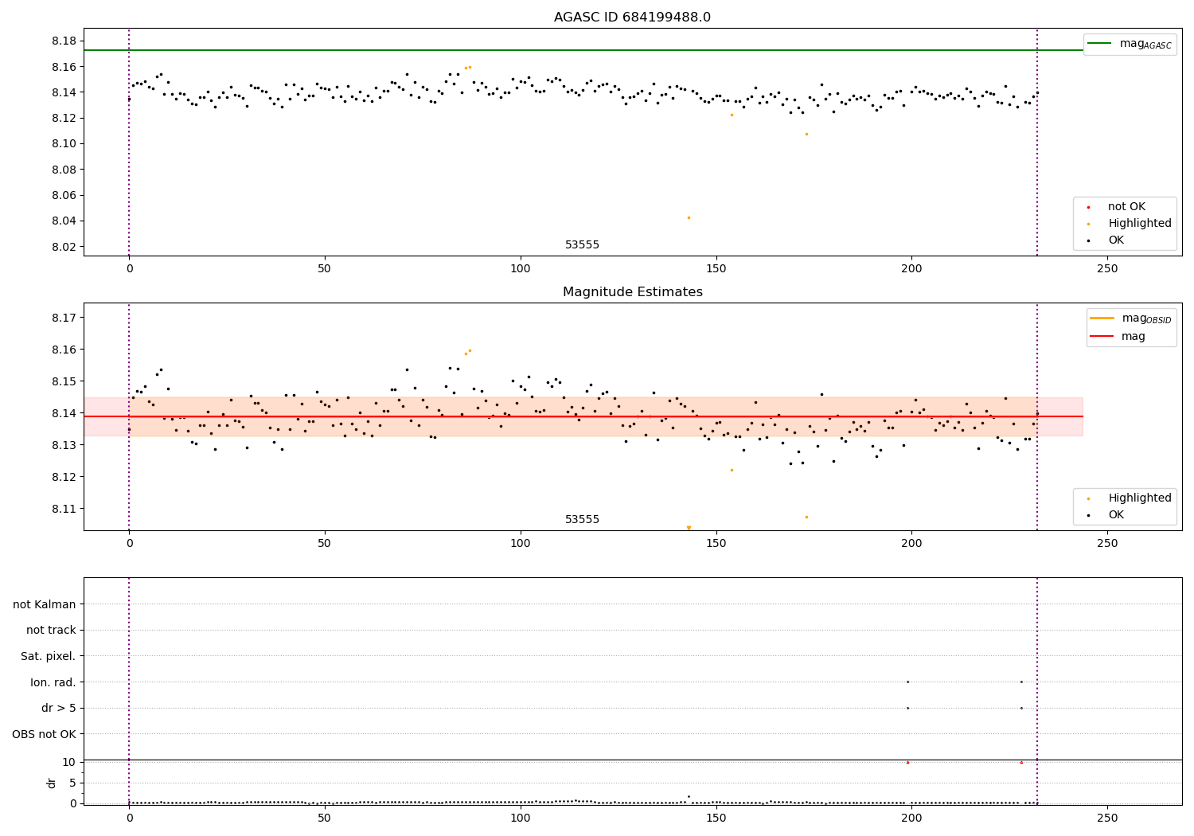Click the 'dr' y-axis label

pyautogui.click(x=52, y=783)
